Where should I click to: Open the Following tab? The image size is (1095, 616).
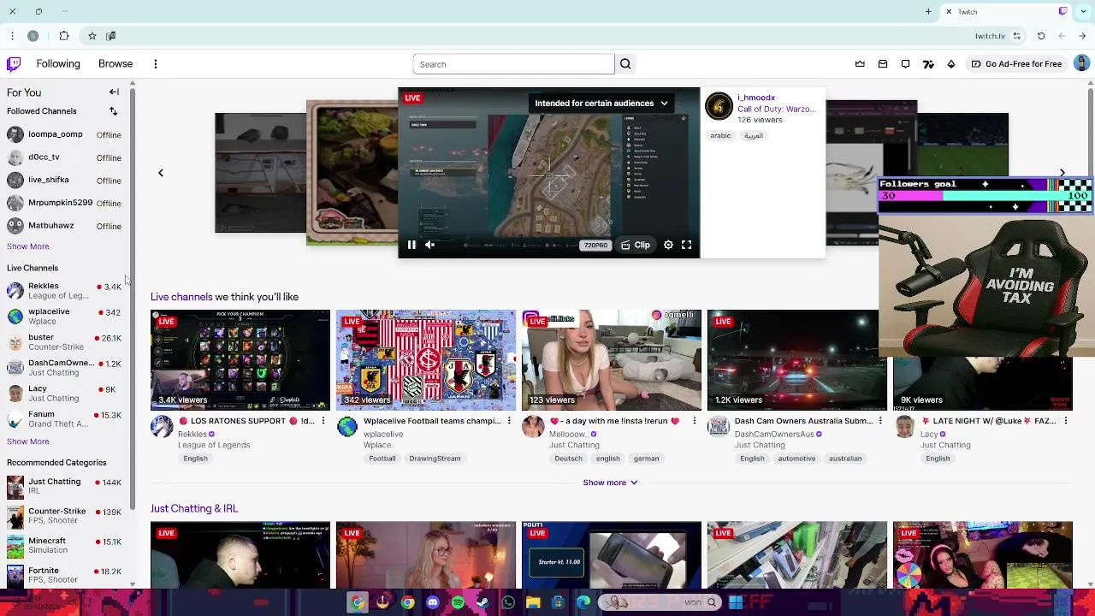point(58,64)
